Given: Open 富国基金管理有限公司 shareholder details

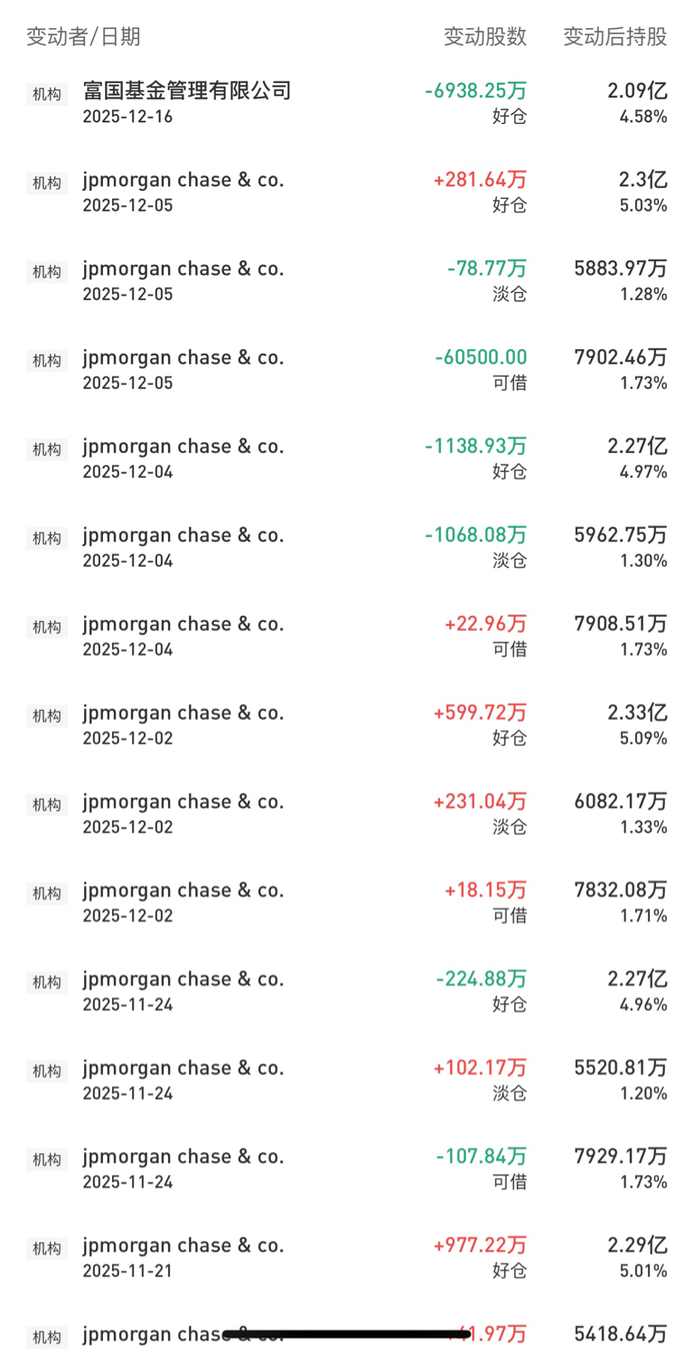Looking at the screenshot, I should tap(187, 90).
